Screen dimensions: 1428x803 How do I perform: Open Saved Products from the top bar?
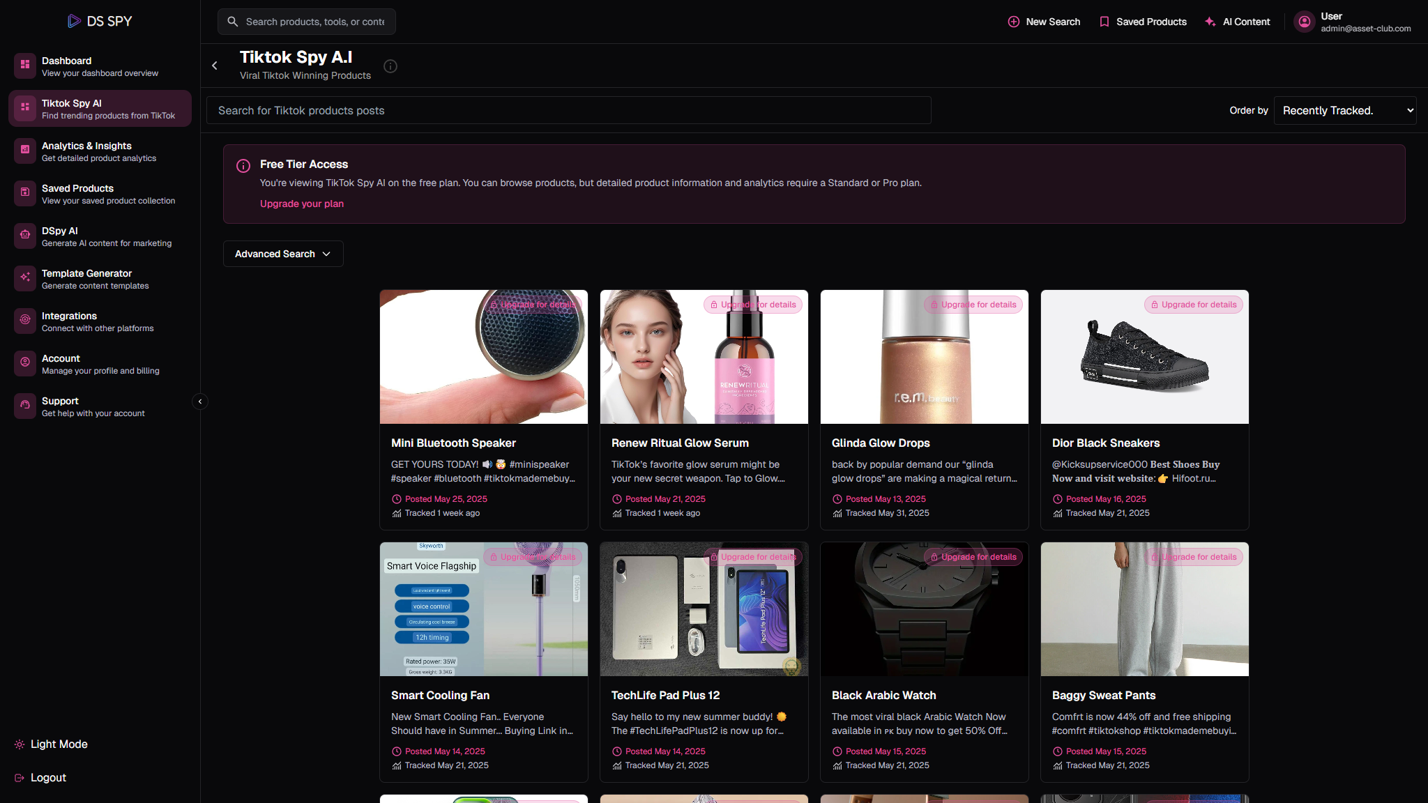(1143, 22)
